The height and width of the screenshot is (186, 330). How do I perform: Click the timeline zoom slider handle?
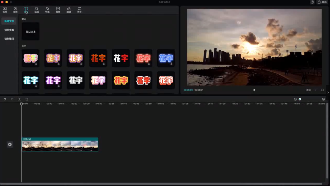(x=300, y=99)
